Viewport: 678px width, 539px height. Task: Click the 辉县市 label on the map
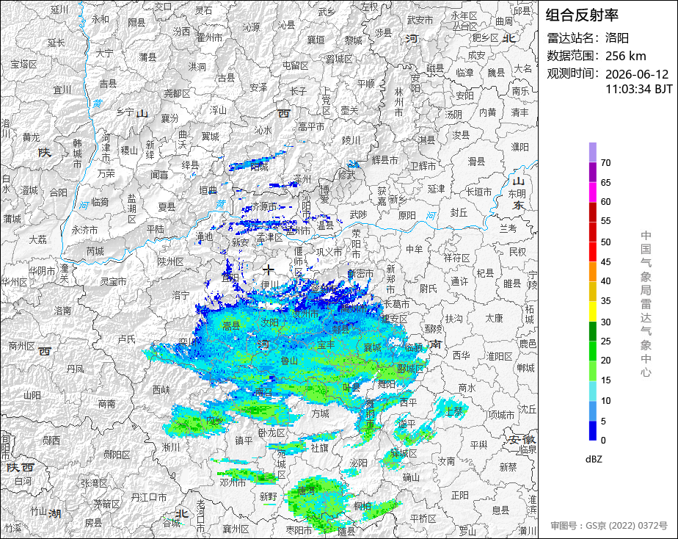pos(384,161)
